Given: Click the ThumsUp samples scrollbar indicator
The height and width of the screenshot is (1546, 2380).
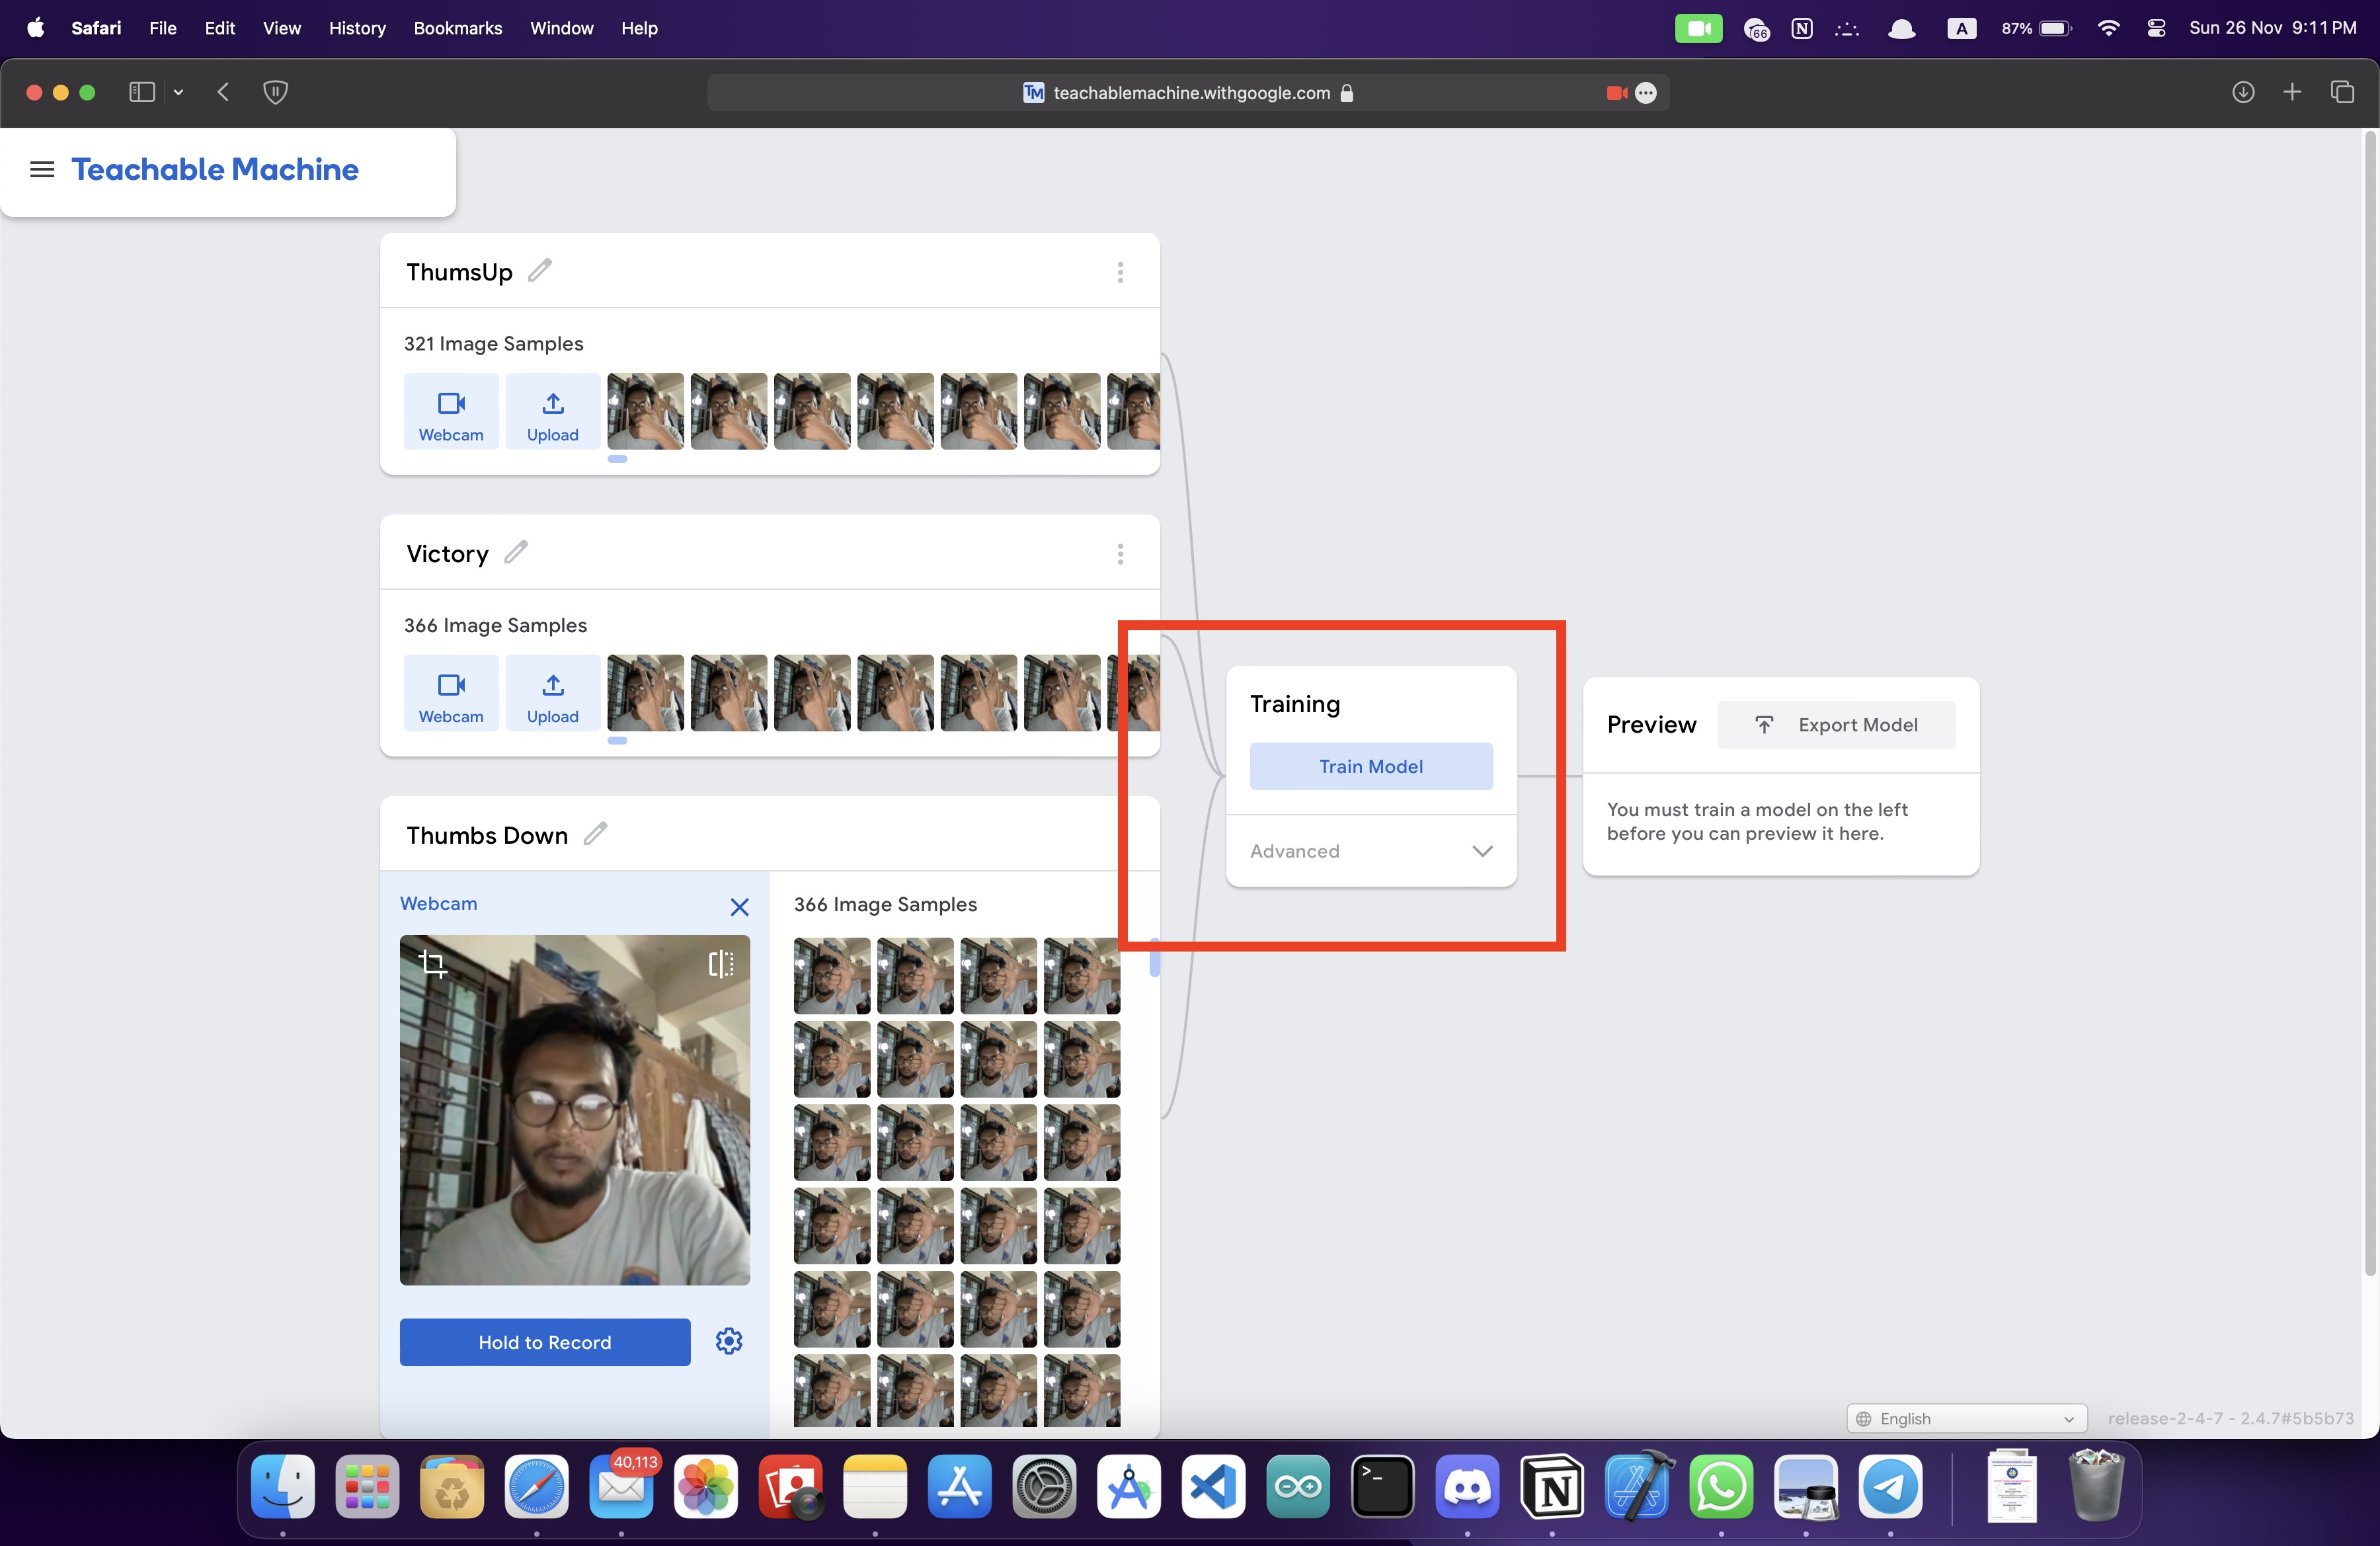Looking at the screenshot, I should [617, 459].
